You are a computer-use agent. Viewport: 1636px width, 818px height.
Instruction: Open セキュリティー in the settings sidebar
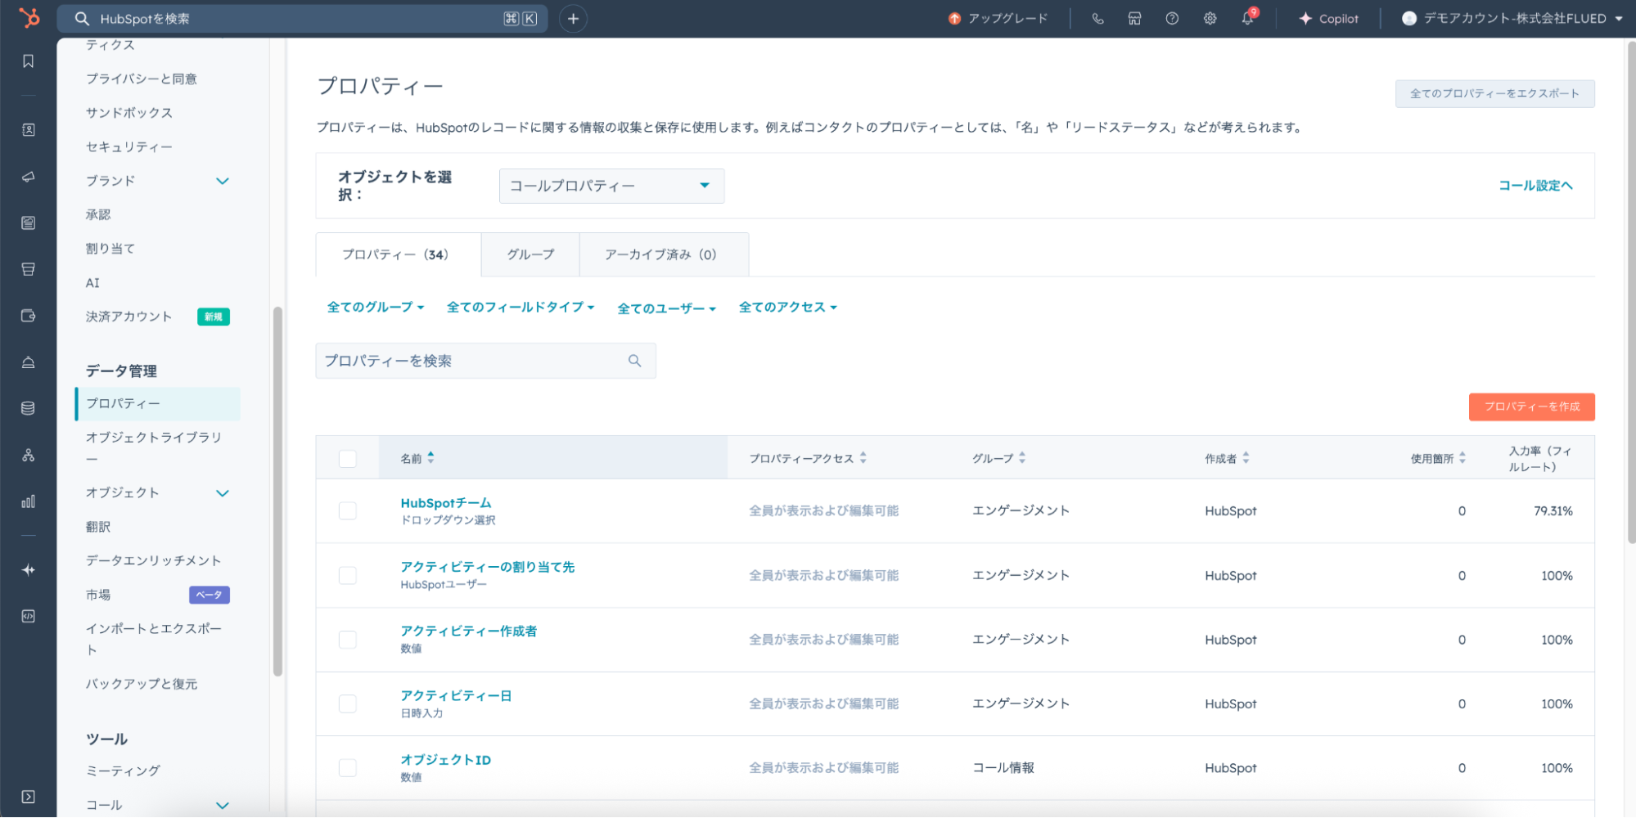(x=129, y=147)
